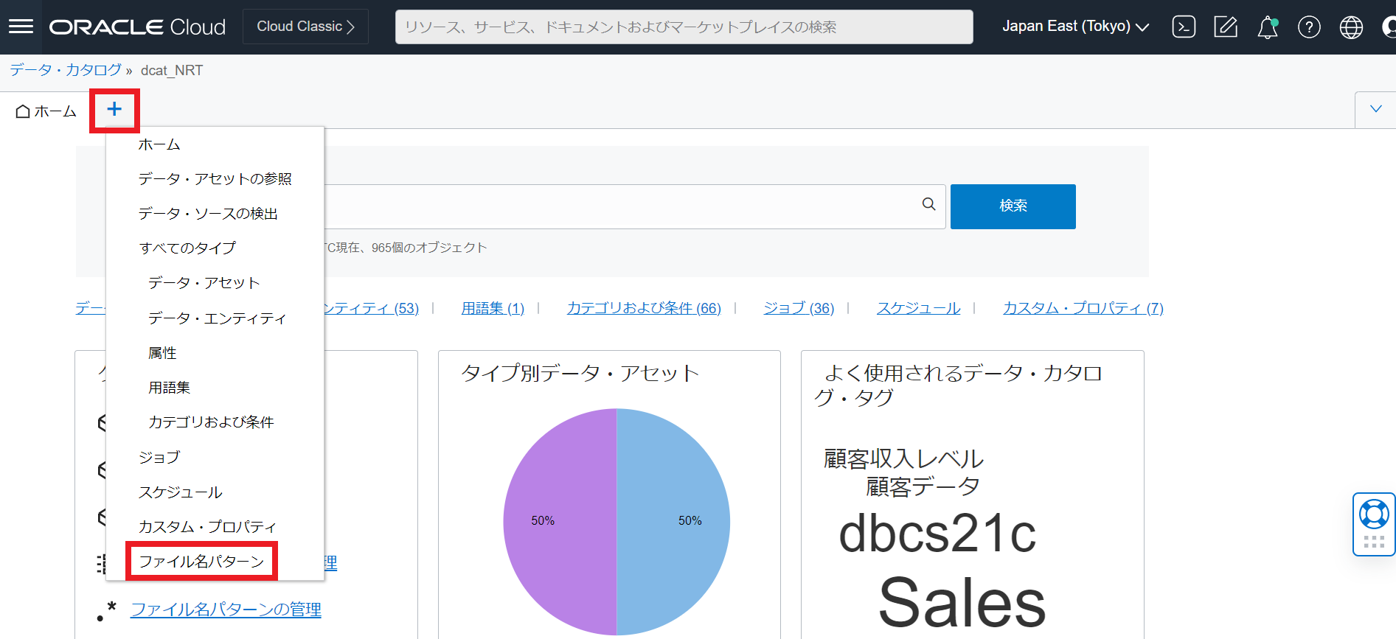Click the top resource search field
Viewport: 1396px width, 639px height.
click(684, 27)
